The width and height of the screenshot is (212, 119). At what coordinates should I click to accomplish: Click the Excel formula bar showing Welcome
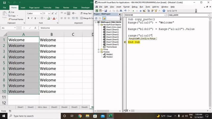coord(66,28)
